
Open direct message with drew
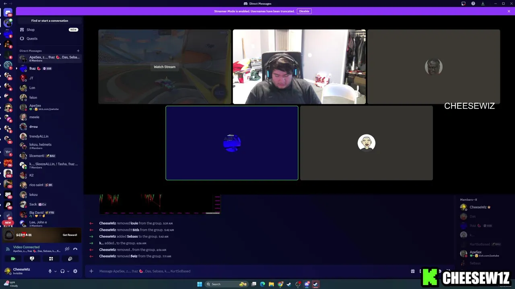tap(49, 126)
